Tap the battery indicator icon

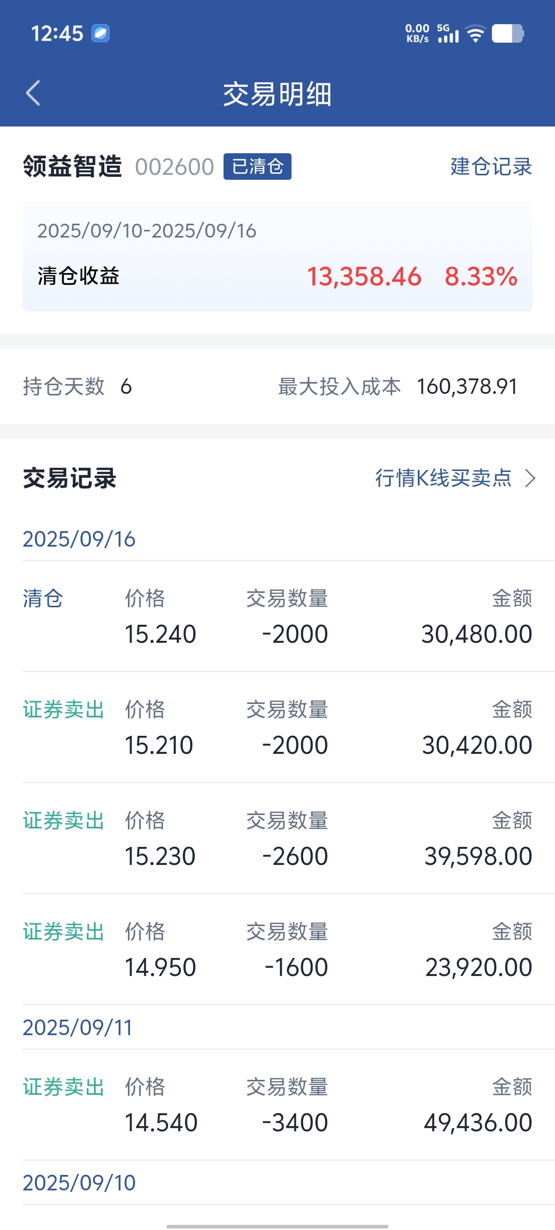pyautogui.click(x=508, y=34)
